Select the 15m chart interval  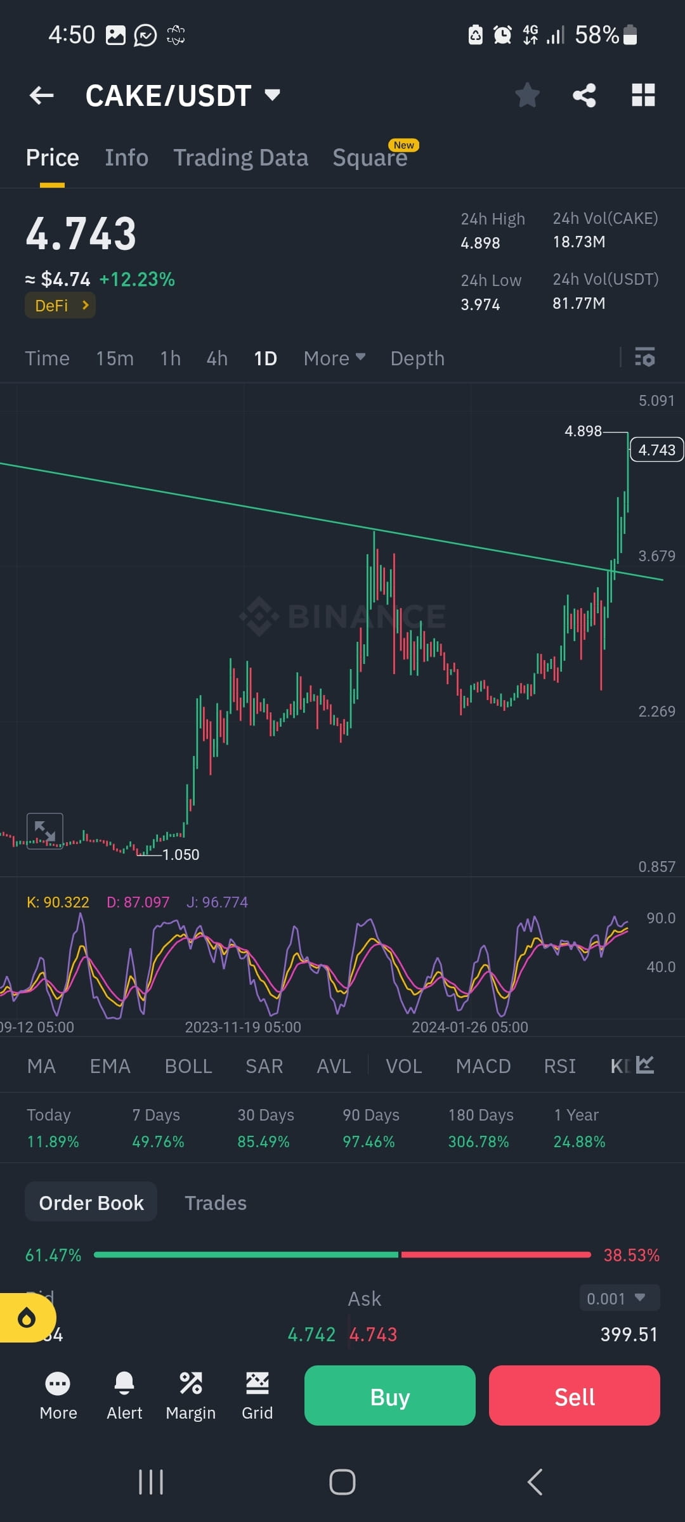(x=115, y=358)
